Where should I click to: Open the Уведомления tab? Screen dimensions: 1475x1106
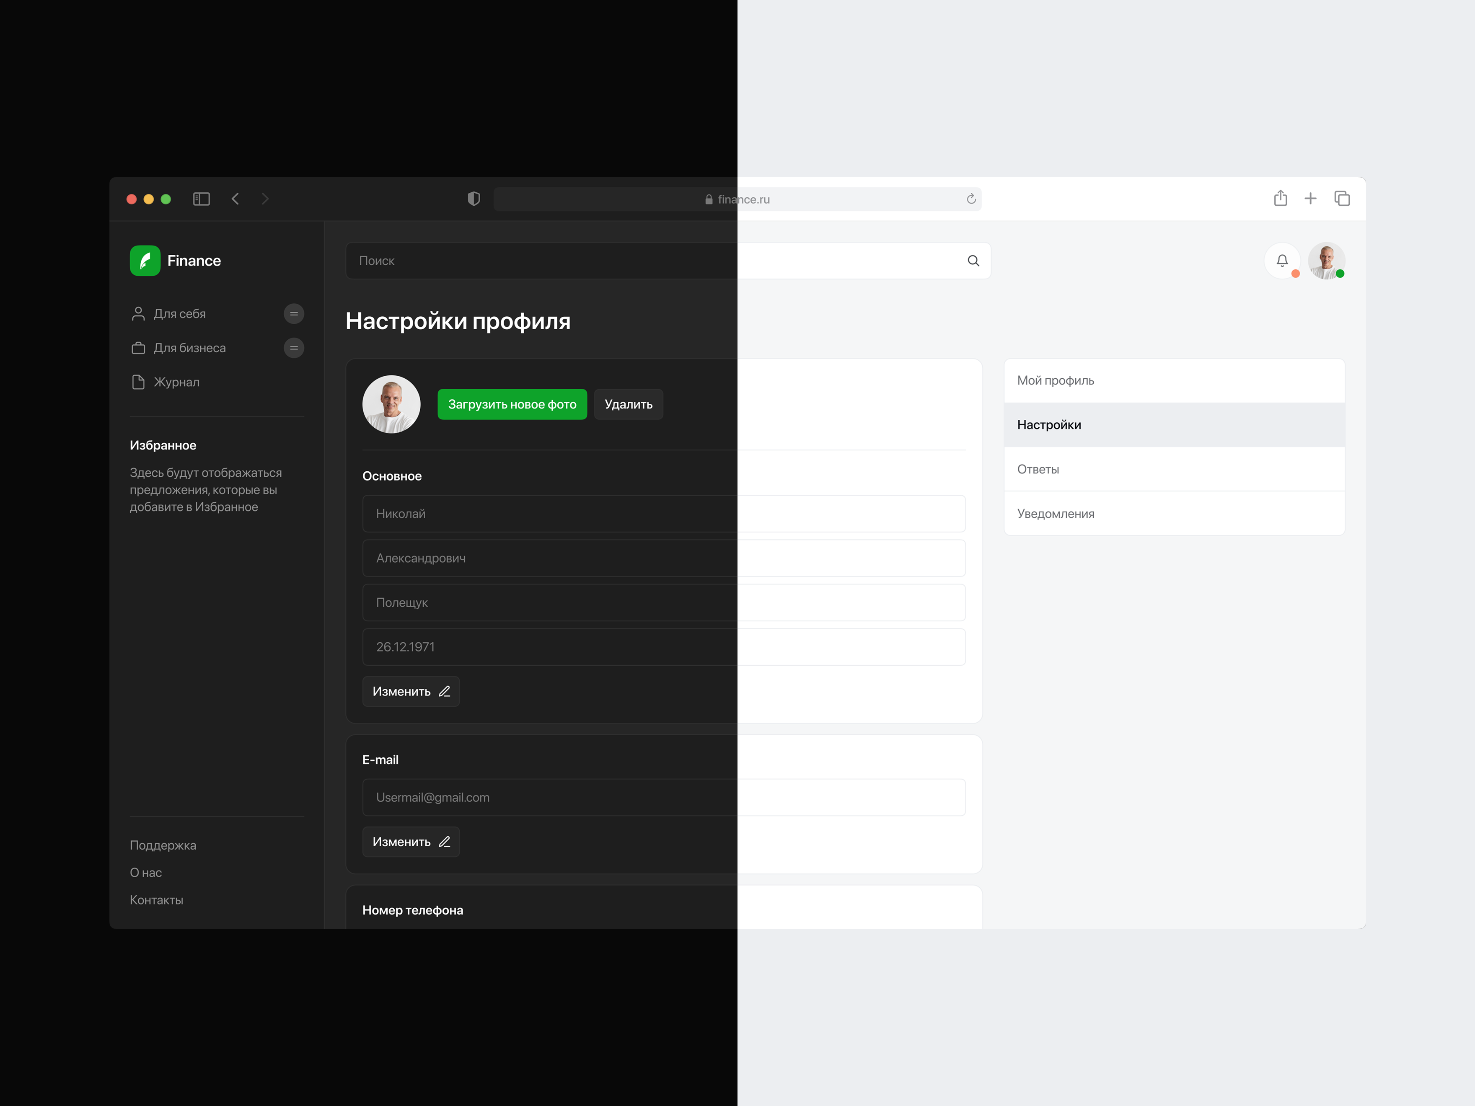1174,513
